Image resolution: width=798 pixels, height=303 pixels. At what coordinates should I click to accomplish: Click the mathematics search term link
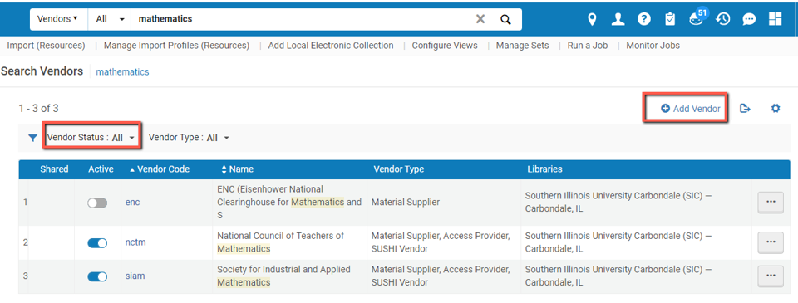pos(123,72)
